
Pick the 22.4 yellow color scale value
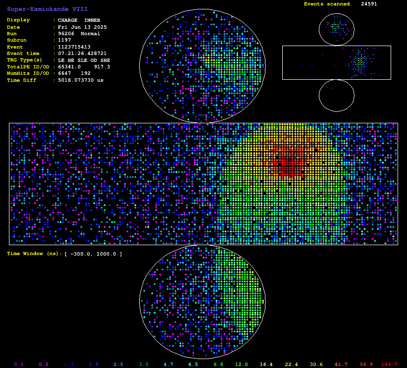[x=291, y=365]
